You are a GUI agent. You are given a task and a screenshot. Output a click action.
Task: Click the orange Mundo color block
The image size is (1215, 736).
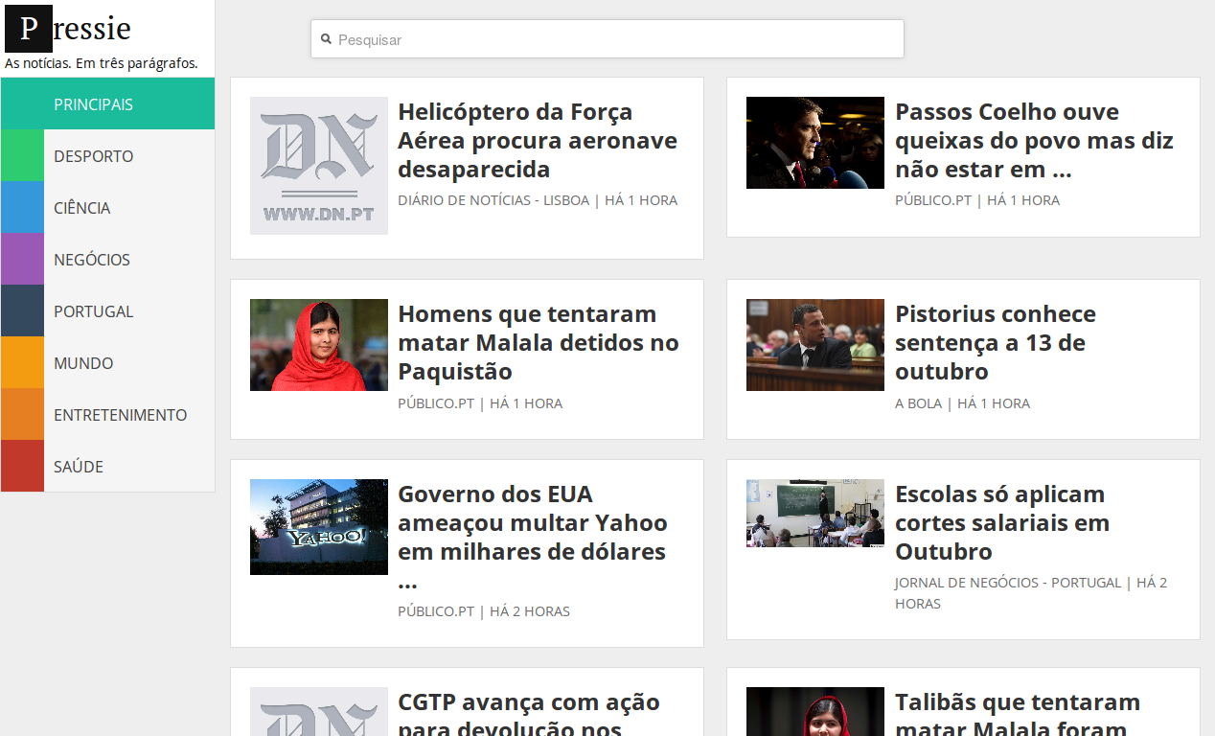click(x=22, y=363)
